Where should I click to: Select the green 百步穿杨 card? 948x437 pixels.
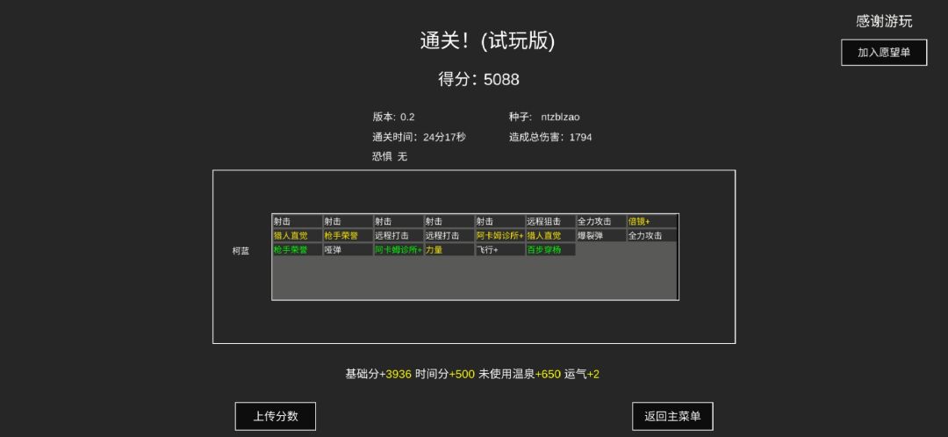[x=550, y=249]
